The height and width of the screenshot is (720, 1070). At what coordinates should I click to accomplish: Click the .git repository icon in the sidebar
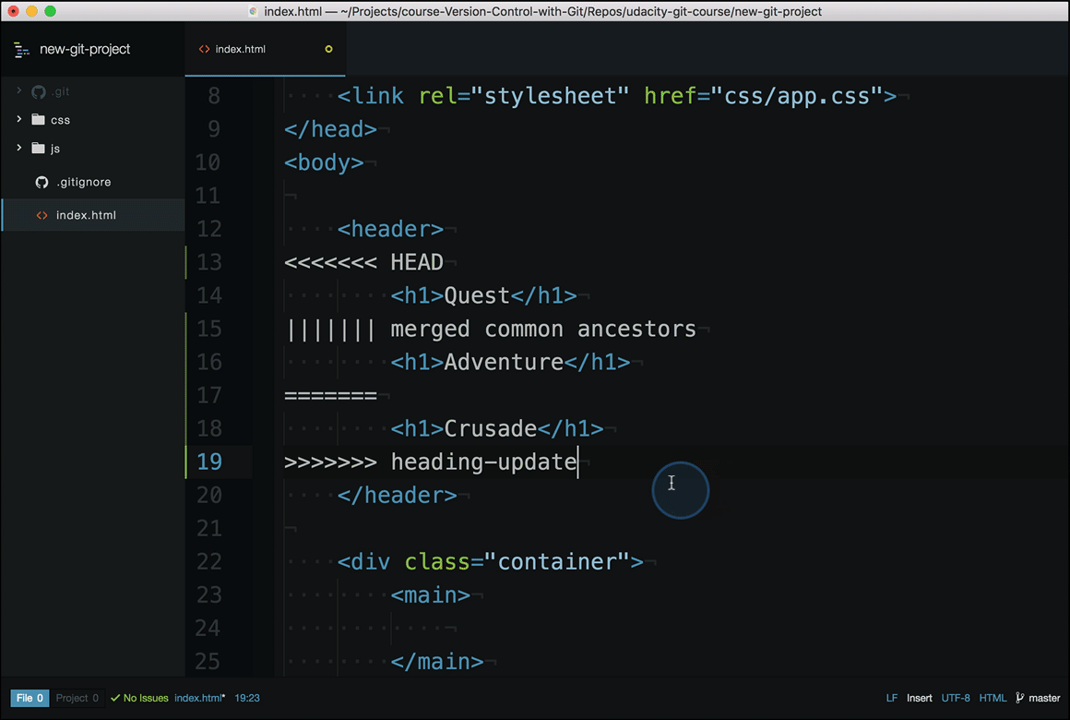pyautogui.click(x=37, y=91)
